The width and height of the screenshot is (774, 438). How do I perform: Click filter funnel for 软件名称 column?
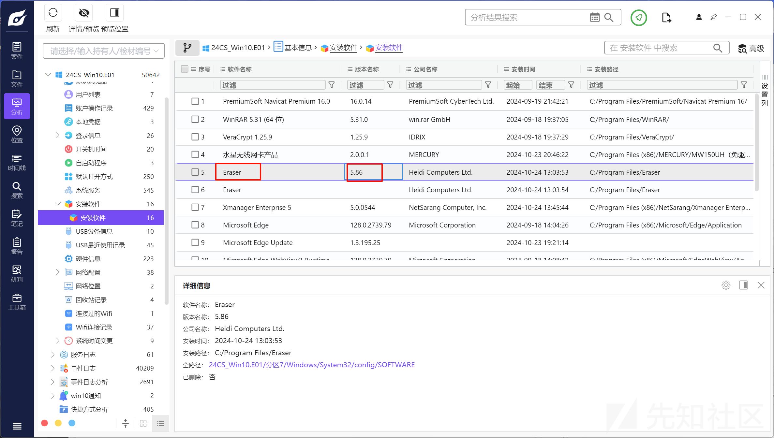coord(332,85)
